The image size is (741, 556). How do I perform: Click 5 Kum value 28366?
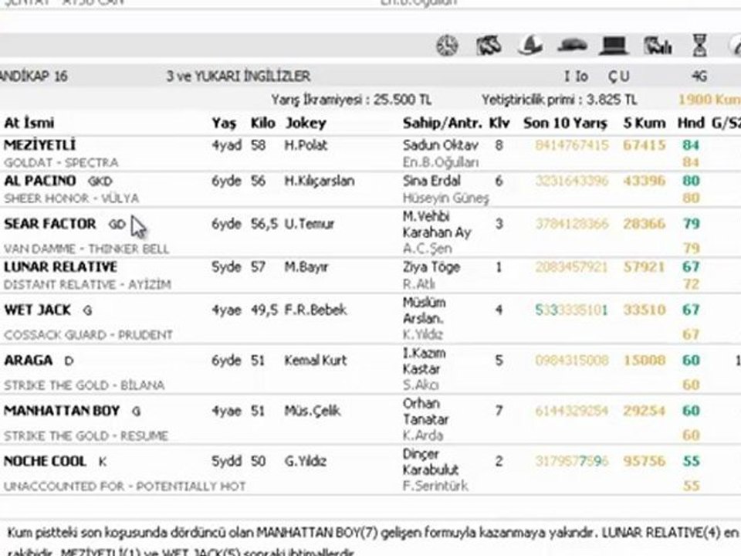(644, 224)
